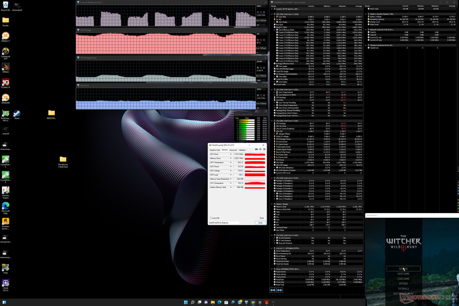459x306 pixels.
Task: Select Save Game in Witcher 3 menu
Action: tap(403, 274)
